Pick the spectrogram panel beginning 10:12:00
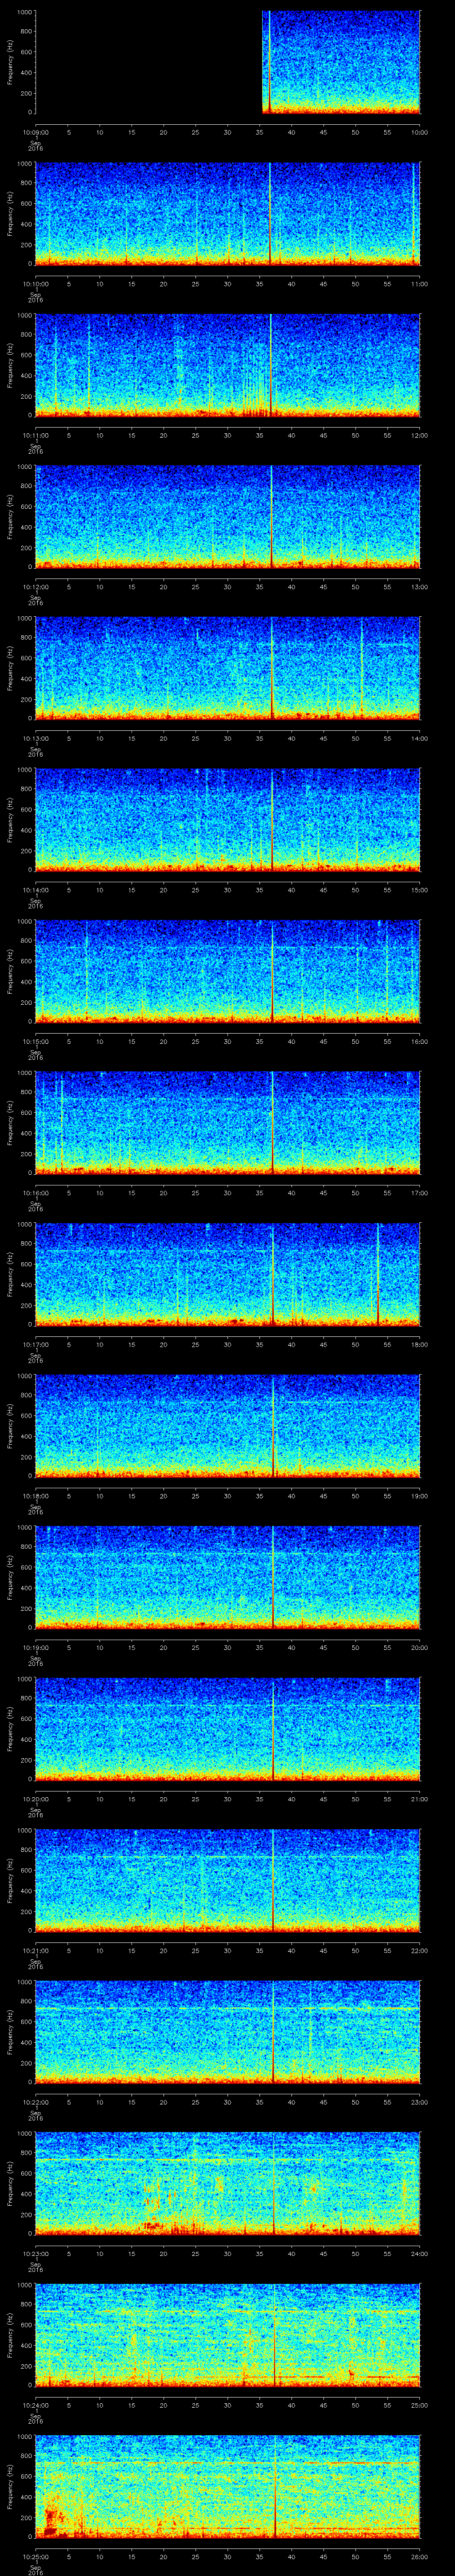The width and height of the screenshot is (455, 2576). [228, 517]
